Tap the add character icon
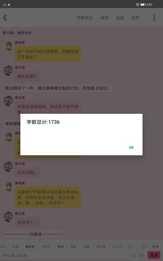The image size is (163, 261). pos(132,246)
